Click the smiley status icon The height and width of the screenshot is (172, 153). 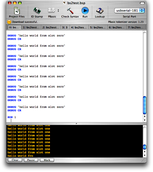[9, 22]
